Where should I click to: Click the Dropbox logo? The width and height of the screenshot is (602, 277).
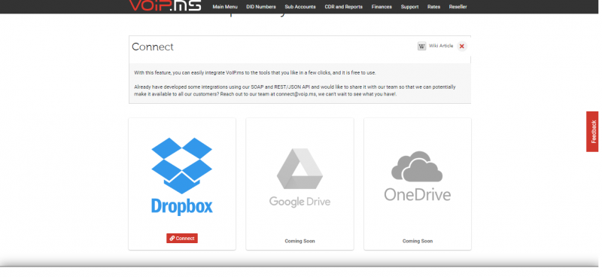(x=182, y=176)
